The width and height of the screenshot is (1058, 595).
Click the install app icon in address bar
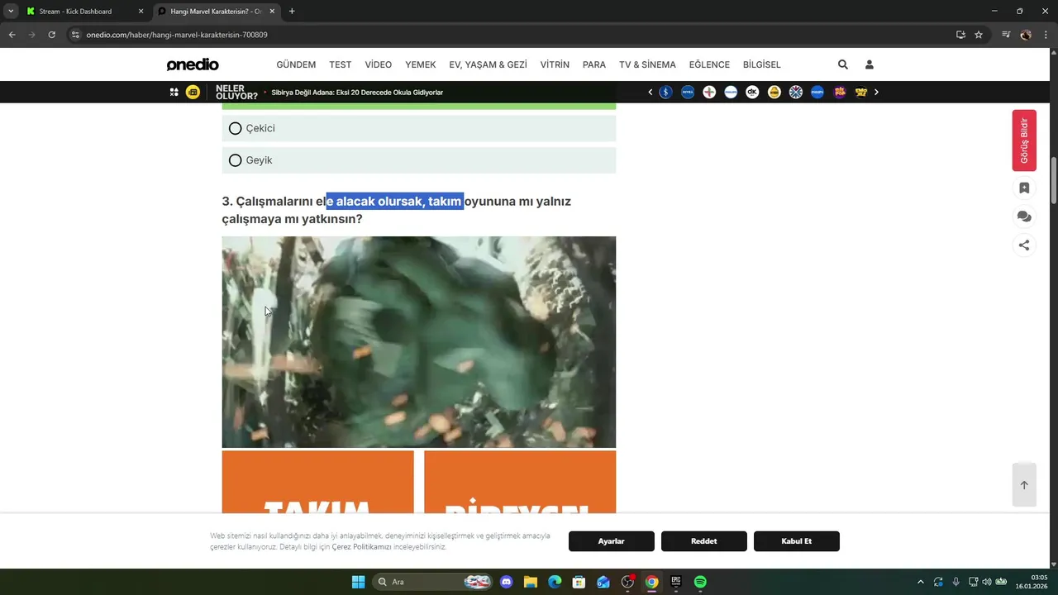pyautogui.click(x=960, y=35)
